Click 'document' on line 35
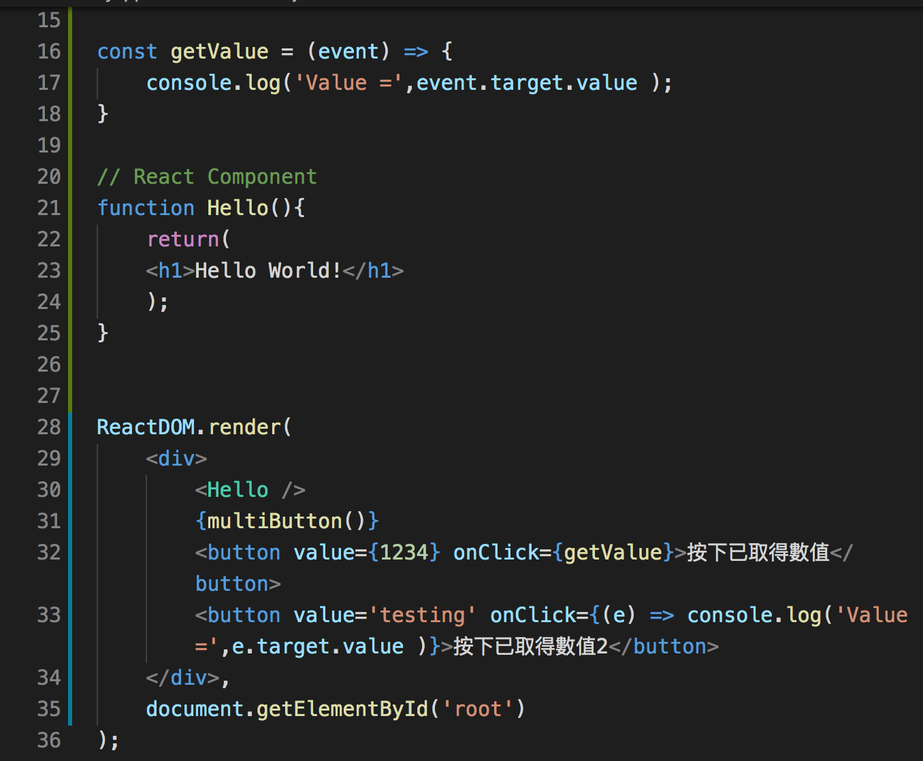The height and width of the screenshot is (761, 923). pos(195,709)
